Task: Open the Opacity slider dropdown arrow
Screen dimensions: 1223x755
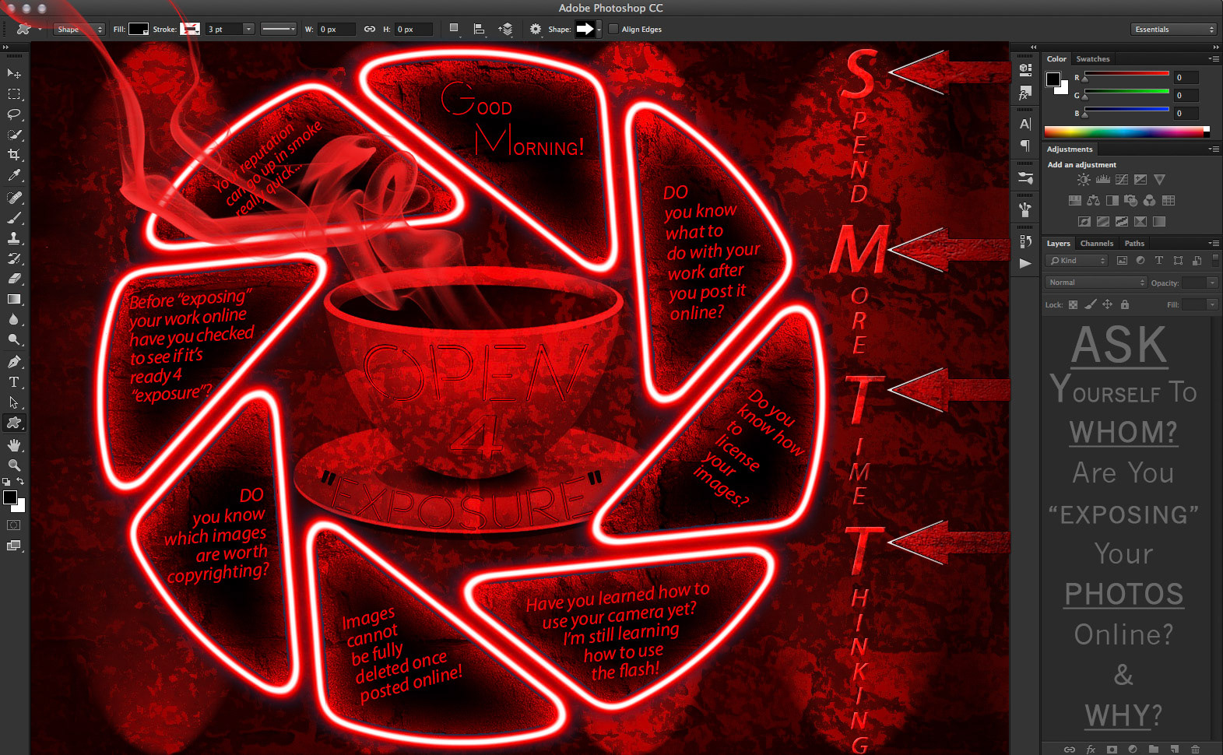Action: 1212,283
